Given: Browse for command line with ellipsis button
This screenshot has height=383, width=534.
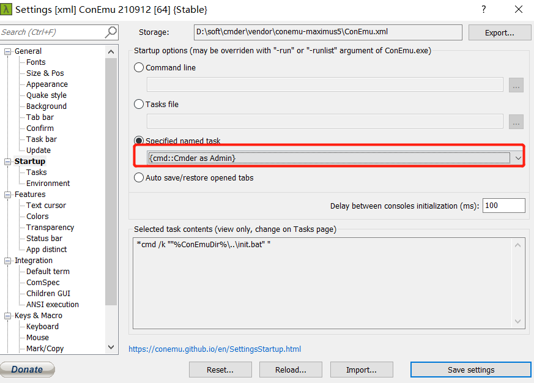Looking at the screenshot, I should [x=516, y=85].
